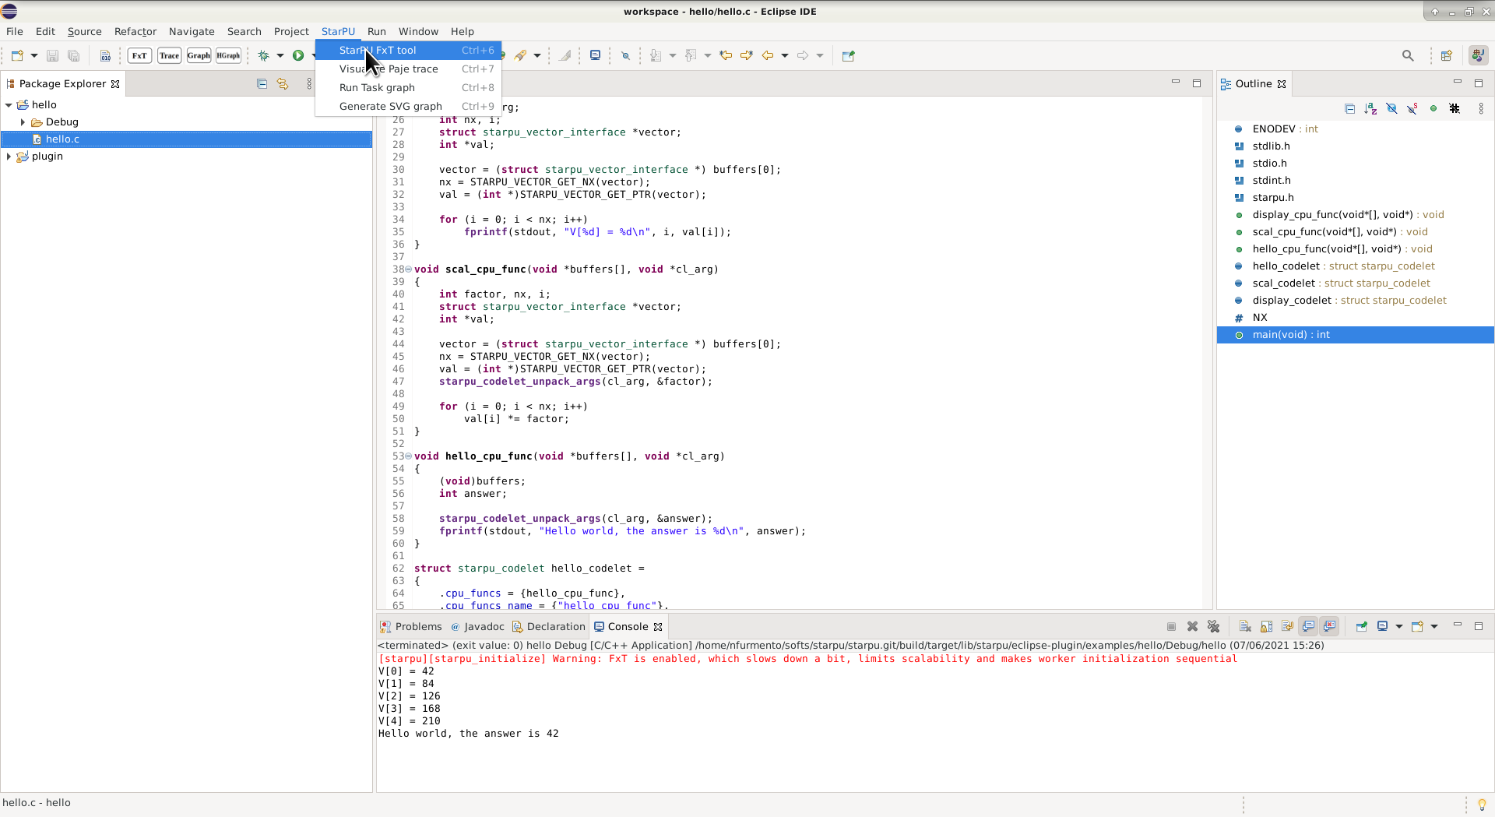Click Open Perspective icon in toolbar
Screen dimensions: 1495x817
[1446, 55]
